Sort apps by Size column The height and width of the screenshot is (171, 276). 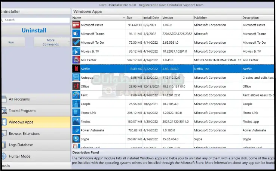tap(134, 18)
